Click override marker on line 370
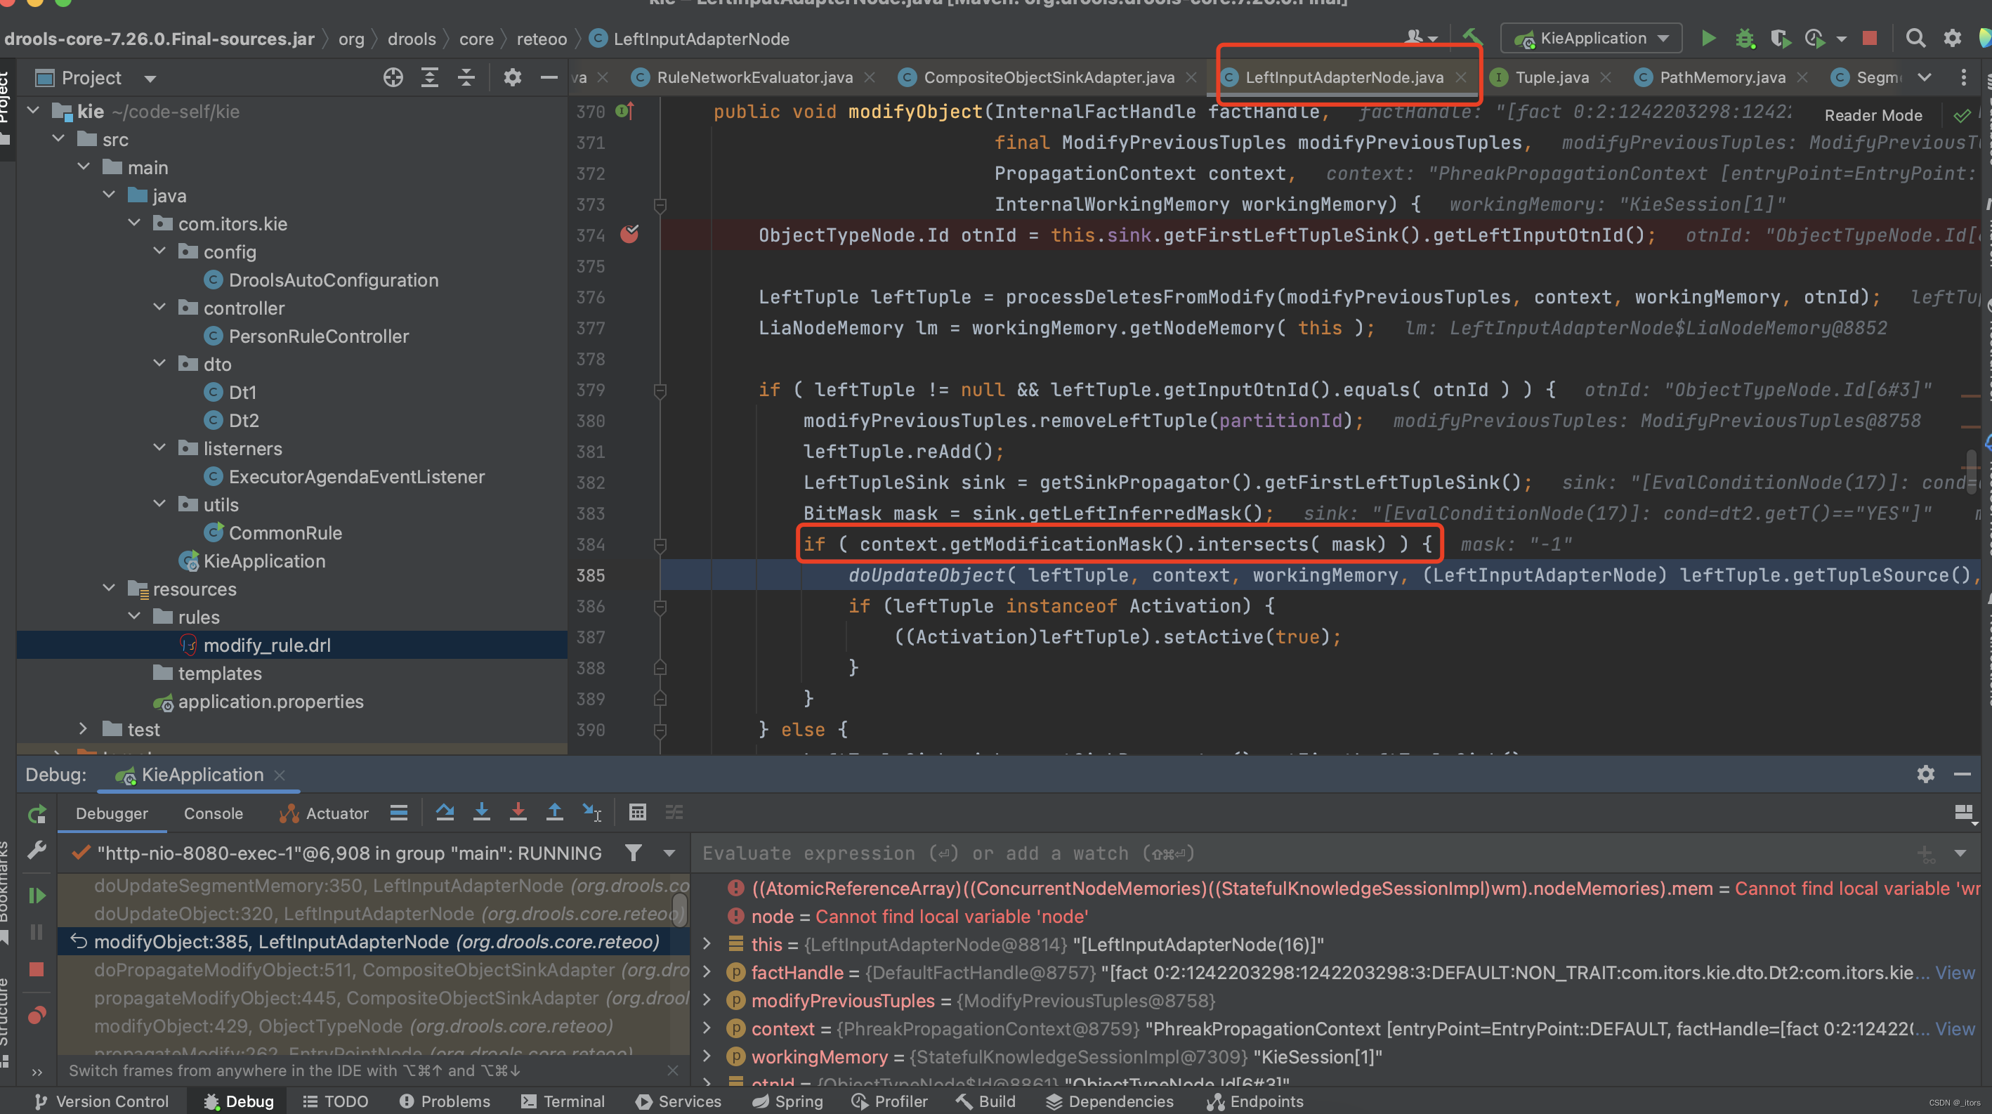1992x1114 pixels. tap(625, 111)
